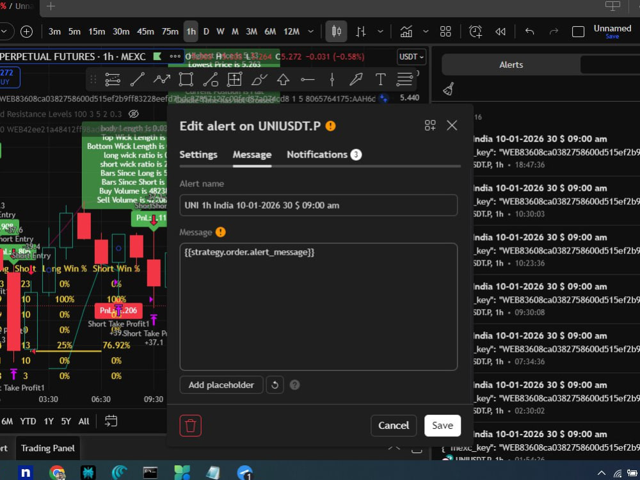
Task: Select the All date range
Action: click(x=84, y=421)
